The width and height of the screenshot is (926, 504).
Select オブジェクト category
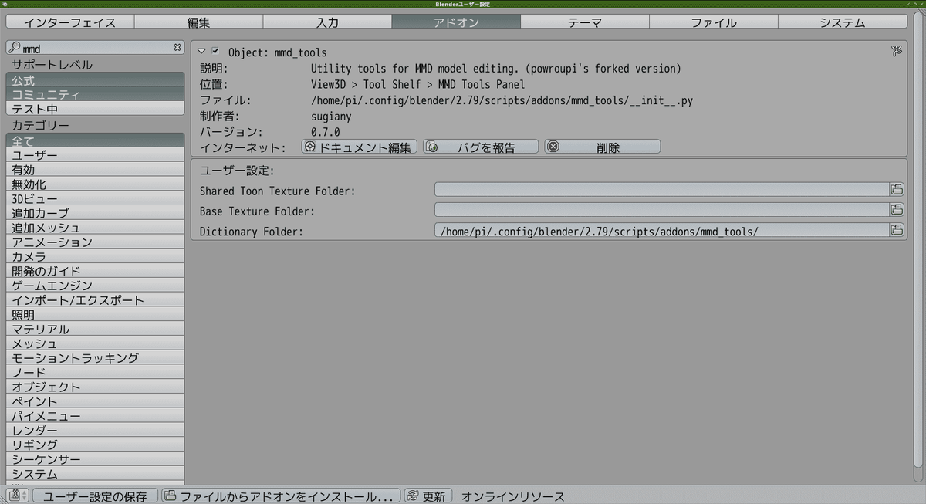click(x=95, y=387)
